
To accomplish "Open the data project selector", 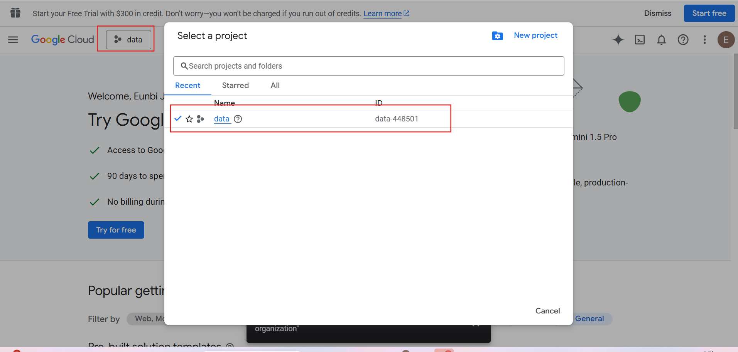I will [129, 39].
